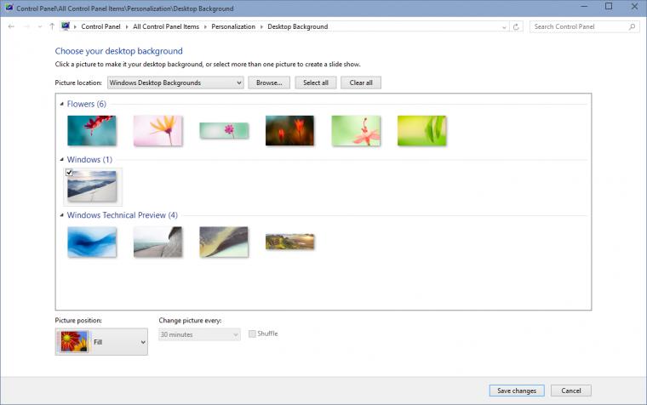Click the Desktop Background breadcrumb
The width and height of the screenshot is (647, 405).
297,27
